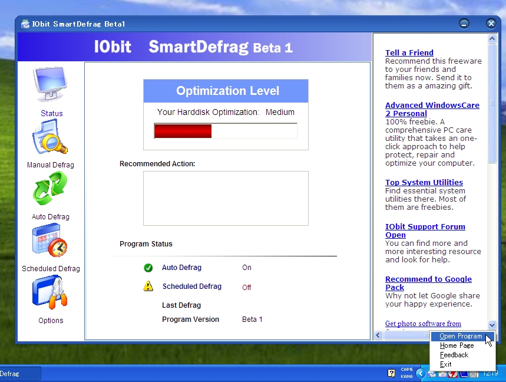Click the 'Beta 1' program version value
This screenshot has width=506, height=382.
252,320
